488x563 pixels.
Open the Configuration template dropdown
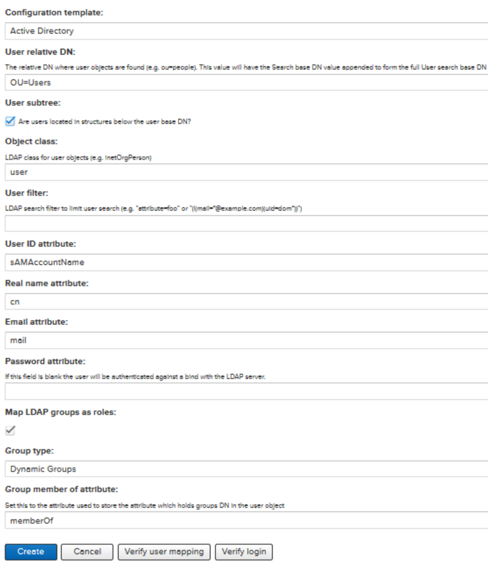(246, 31)
